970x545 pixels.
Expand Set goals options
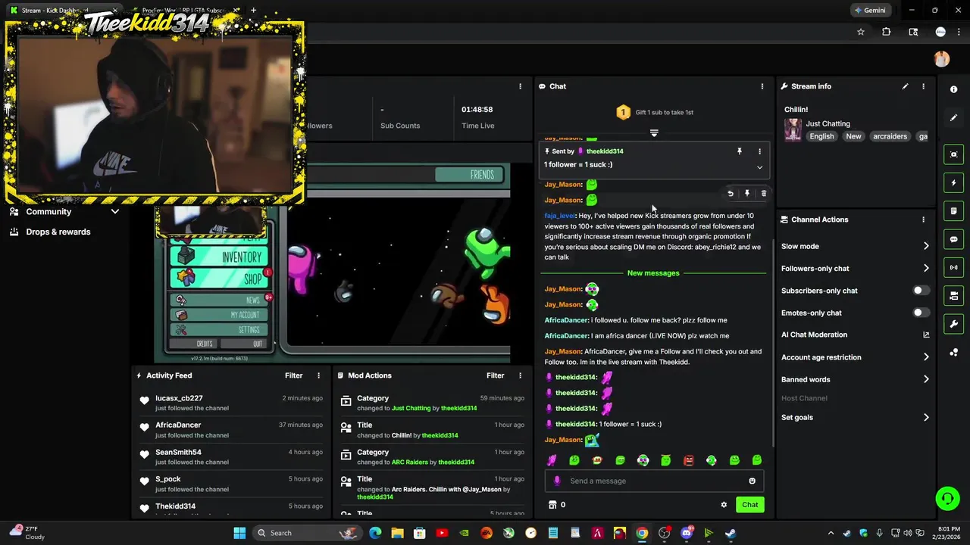pos(925,417)
